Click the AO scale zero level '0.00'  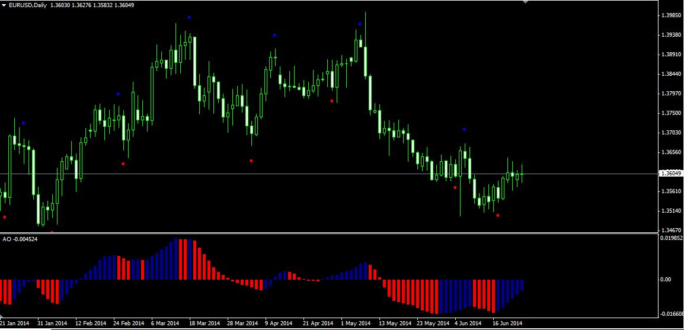tap(666, 280)
